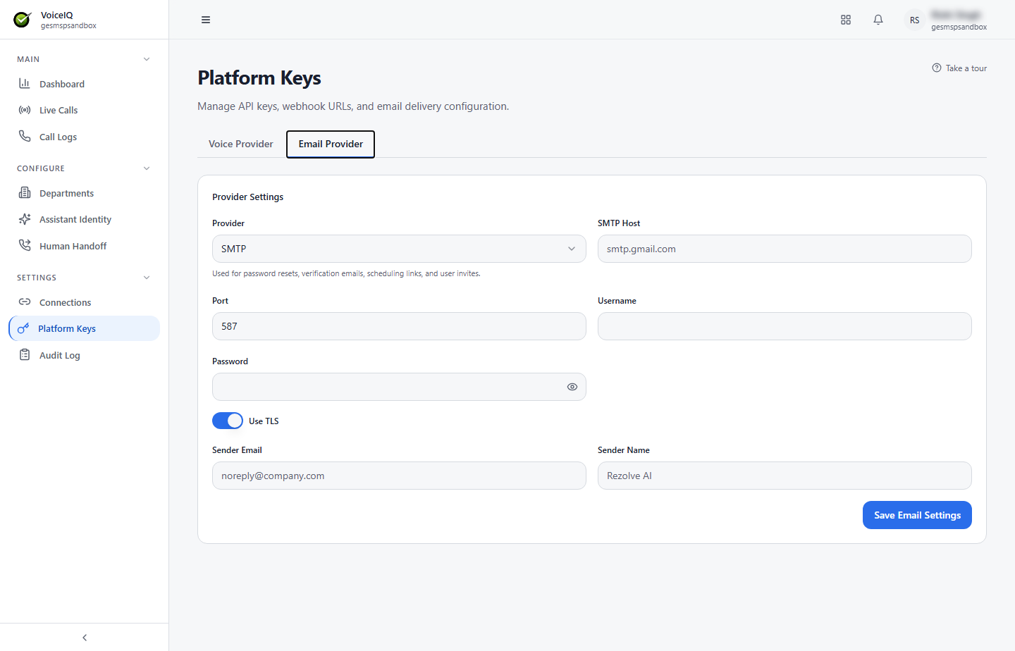Switch to the Voice Provider tab

click(241, 144)
